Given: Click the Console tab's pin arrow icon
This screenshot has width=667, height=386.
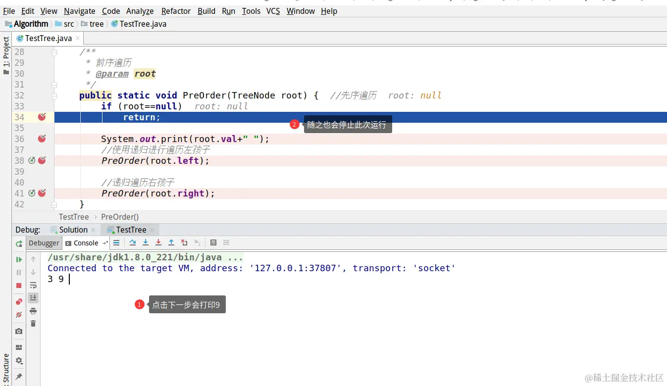Looking at the screenshot, I should (105, 243).
